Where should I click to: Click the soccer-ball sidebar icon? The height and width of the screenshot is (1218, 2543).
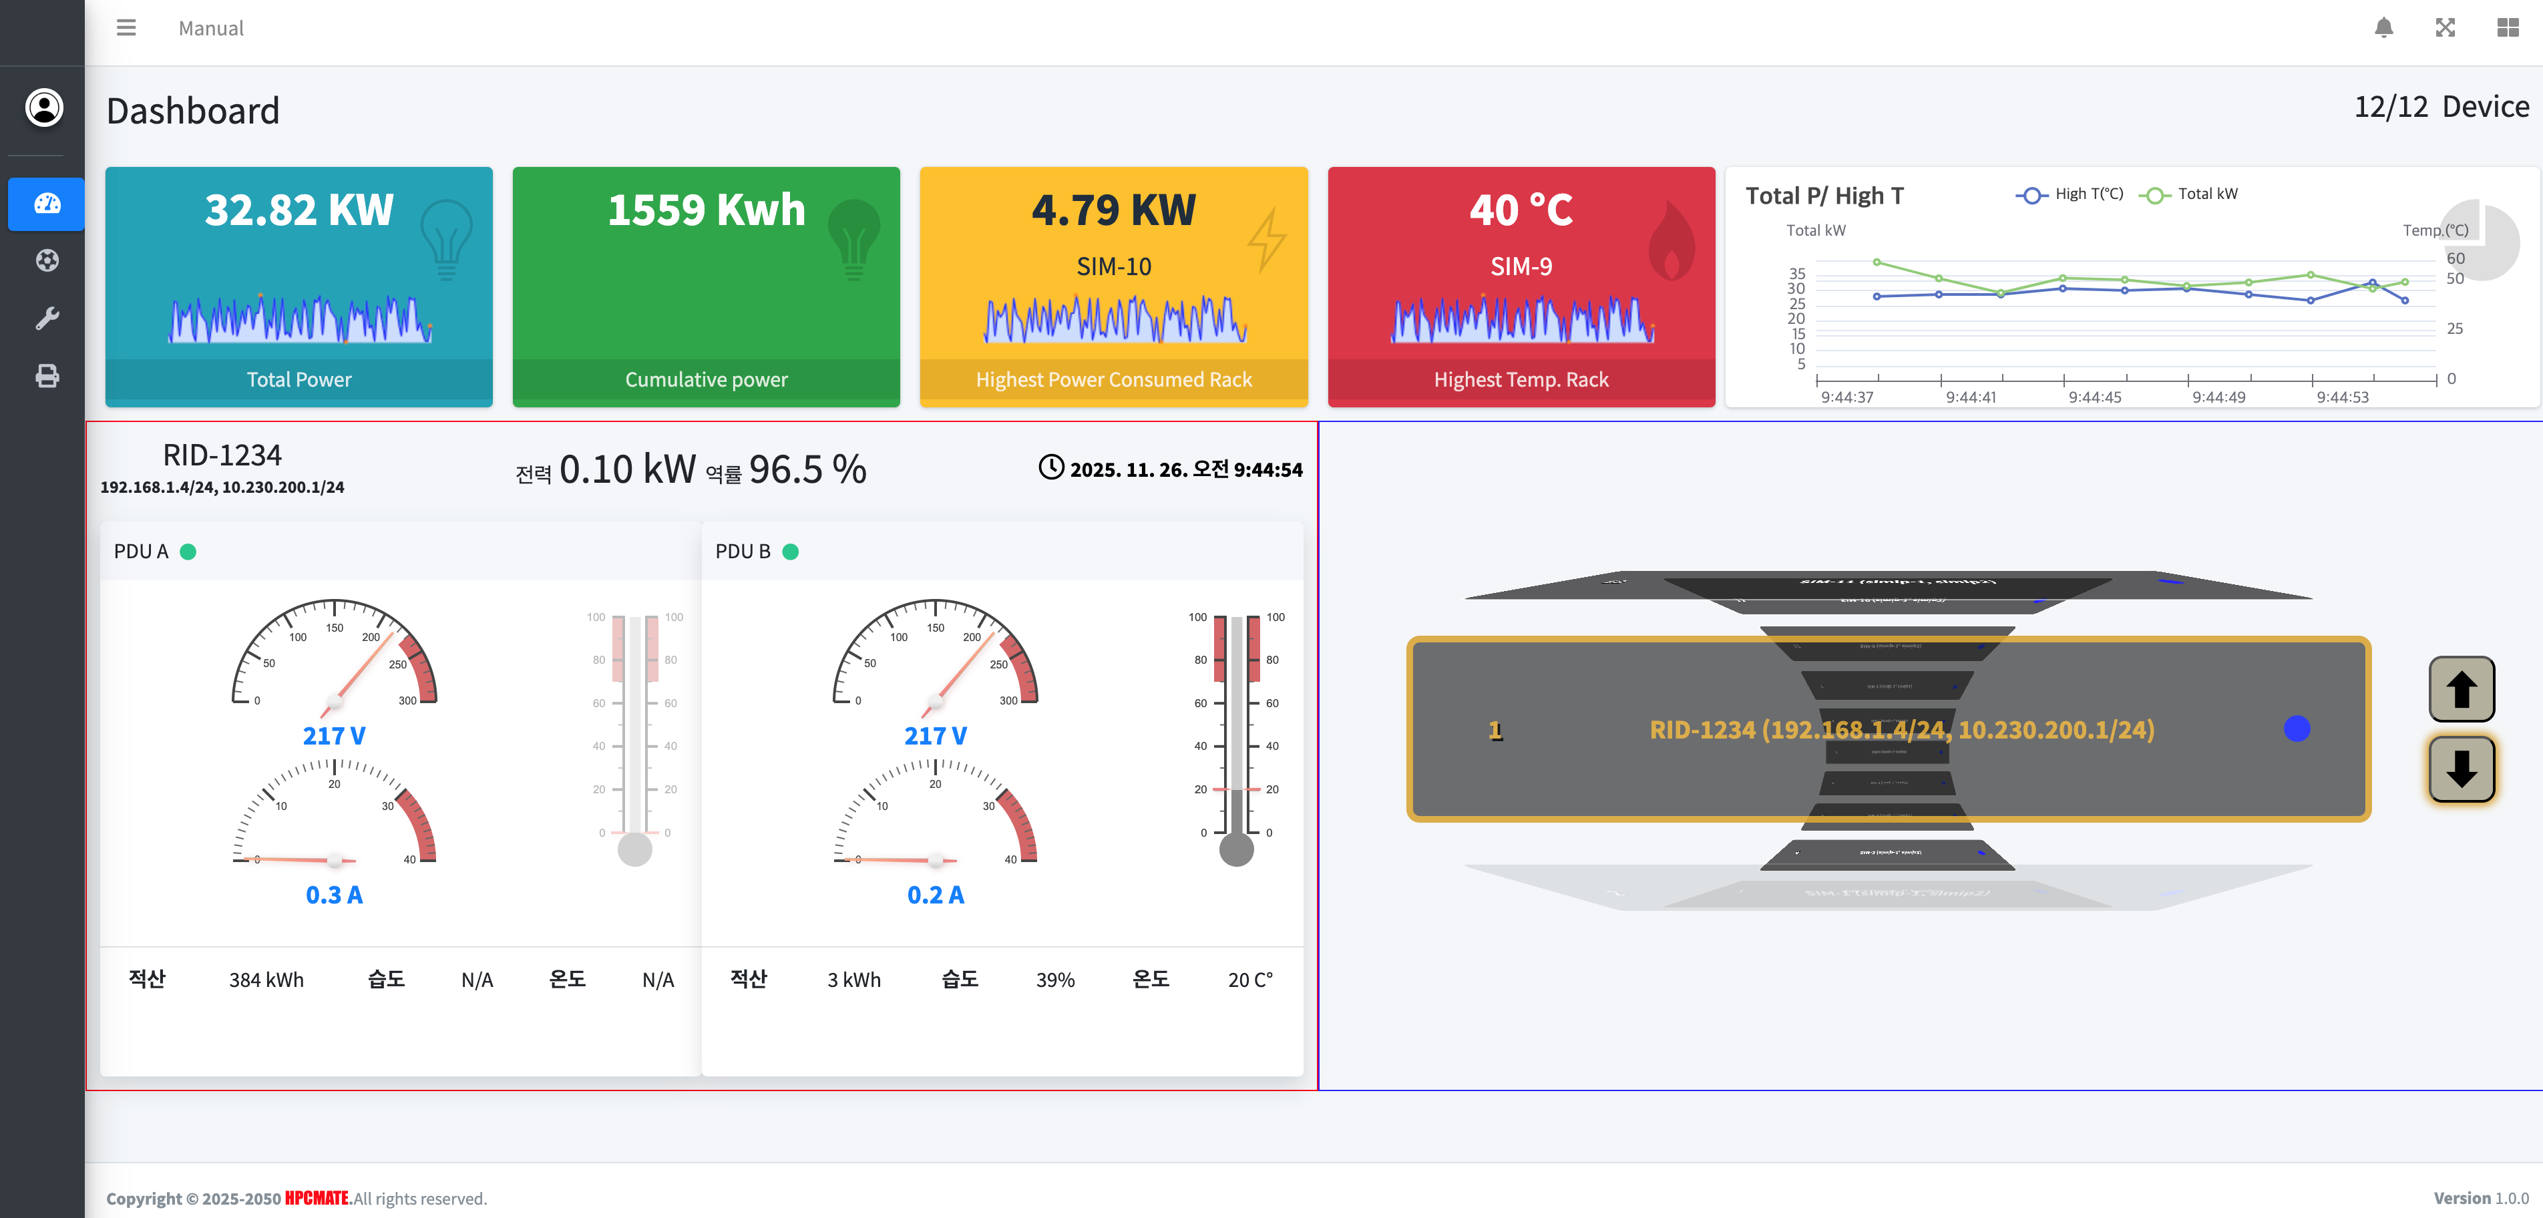pyautogui.click(x=46, y=260)
